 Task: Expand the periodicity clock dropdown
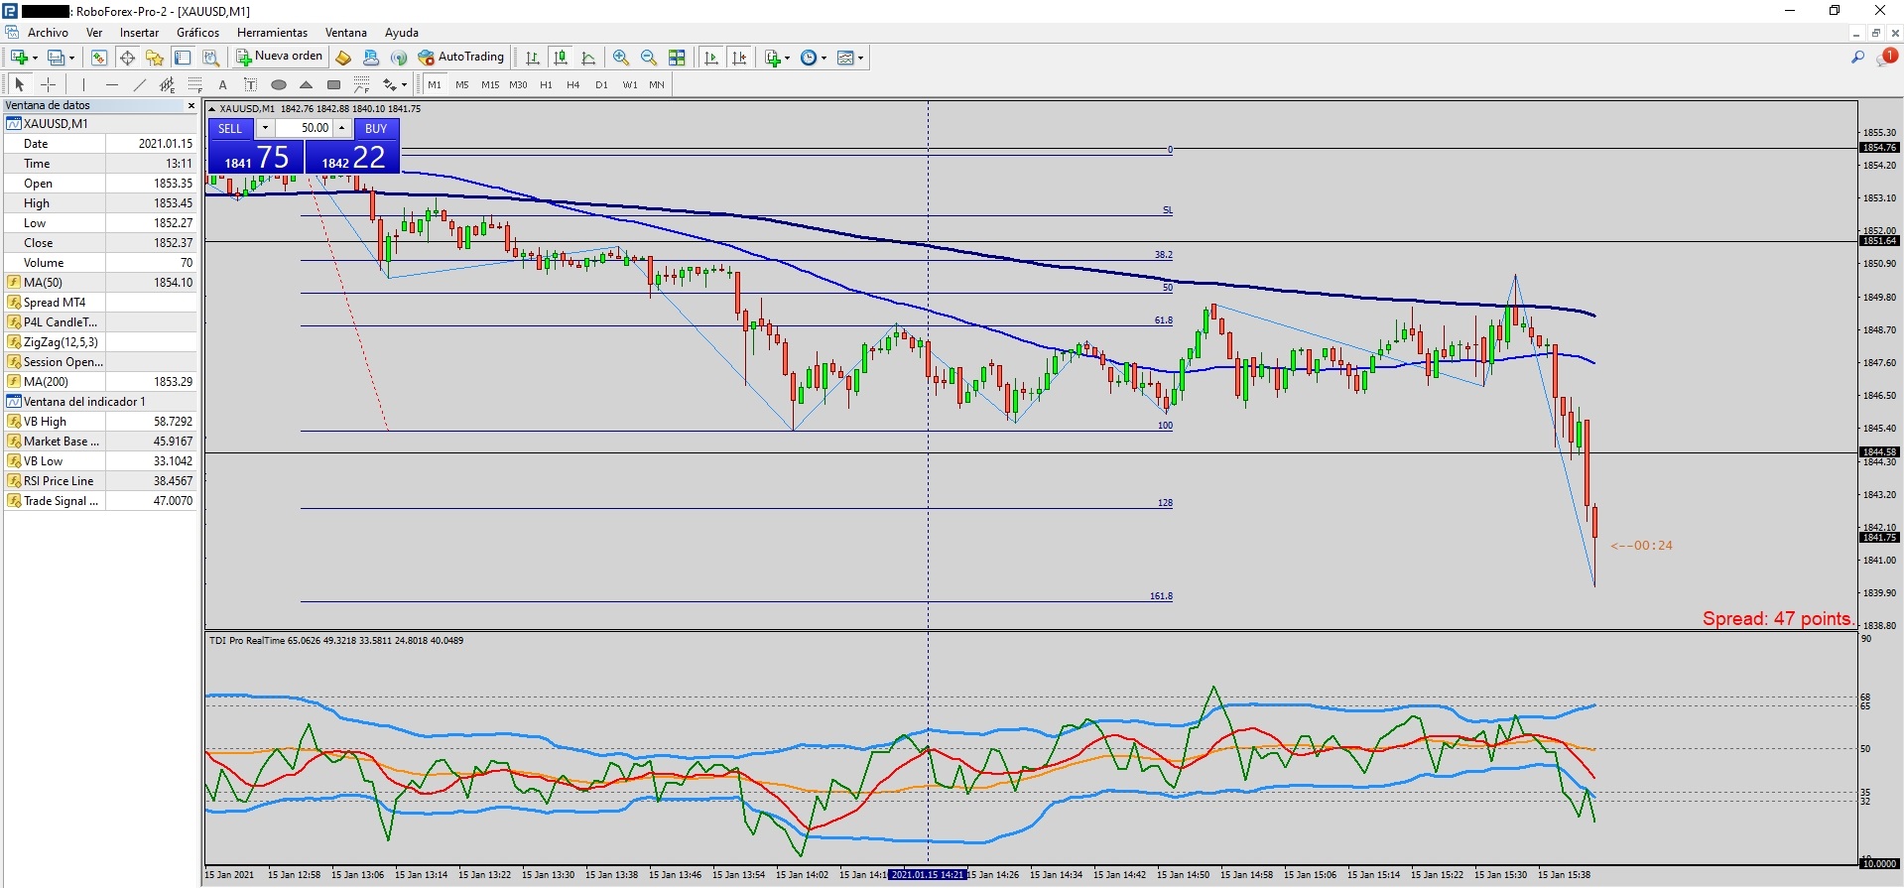pos(813,58)
